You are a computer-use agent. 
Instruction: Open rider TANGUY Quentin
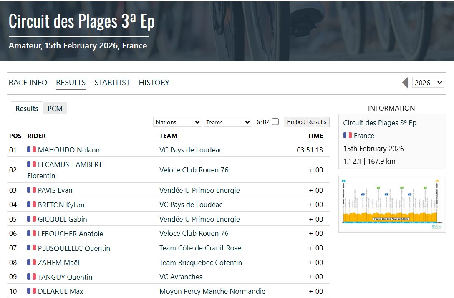65,277
